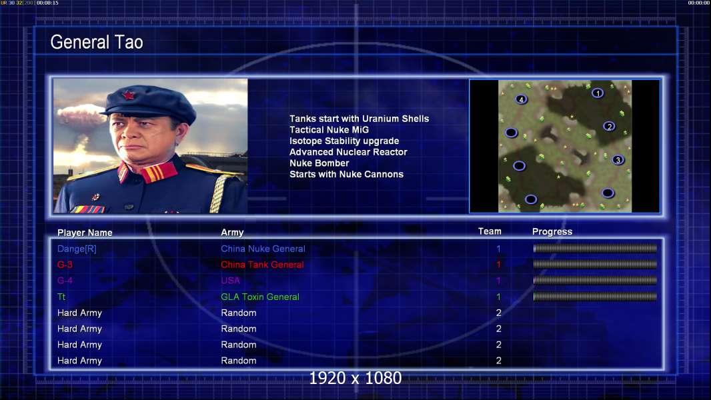Screen dimensions: 711x400
Task: Select start position marker 2 on the minimap
Action: point(610,127)
